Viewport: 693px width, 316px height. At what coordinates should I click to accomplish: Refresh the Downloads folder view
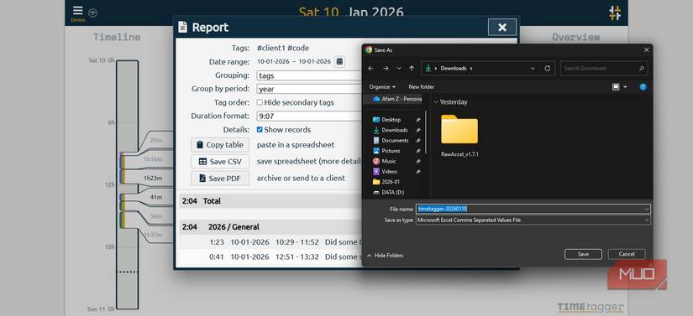547,68
